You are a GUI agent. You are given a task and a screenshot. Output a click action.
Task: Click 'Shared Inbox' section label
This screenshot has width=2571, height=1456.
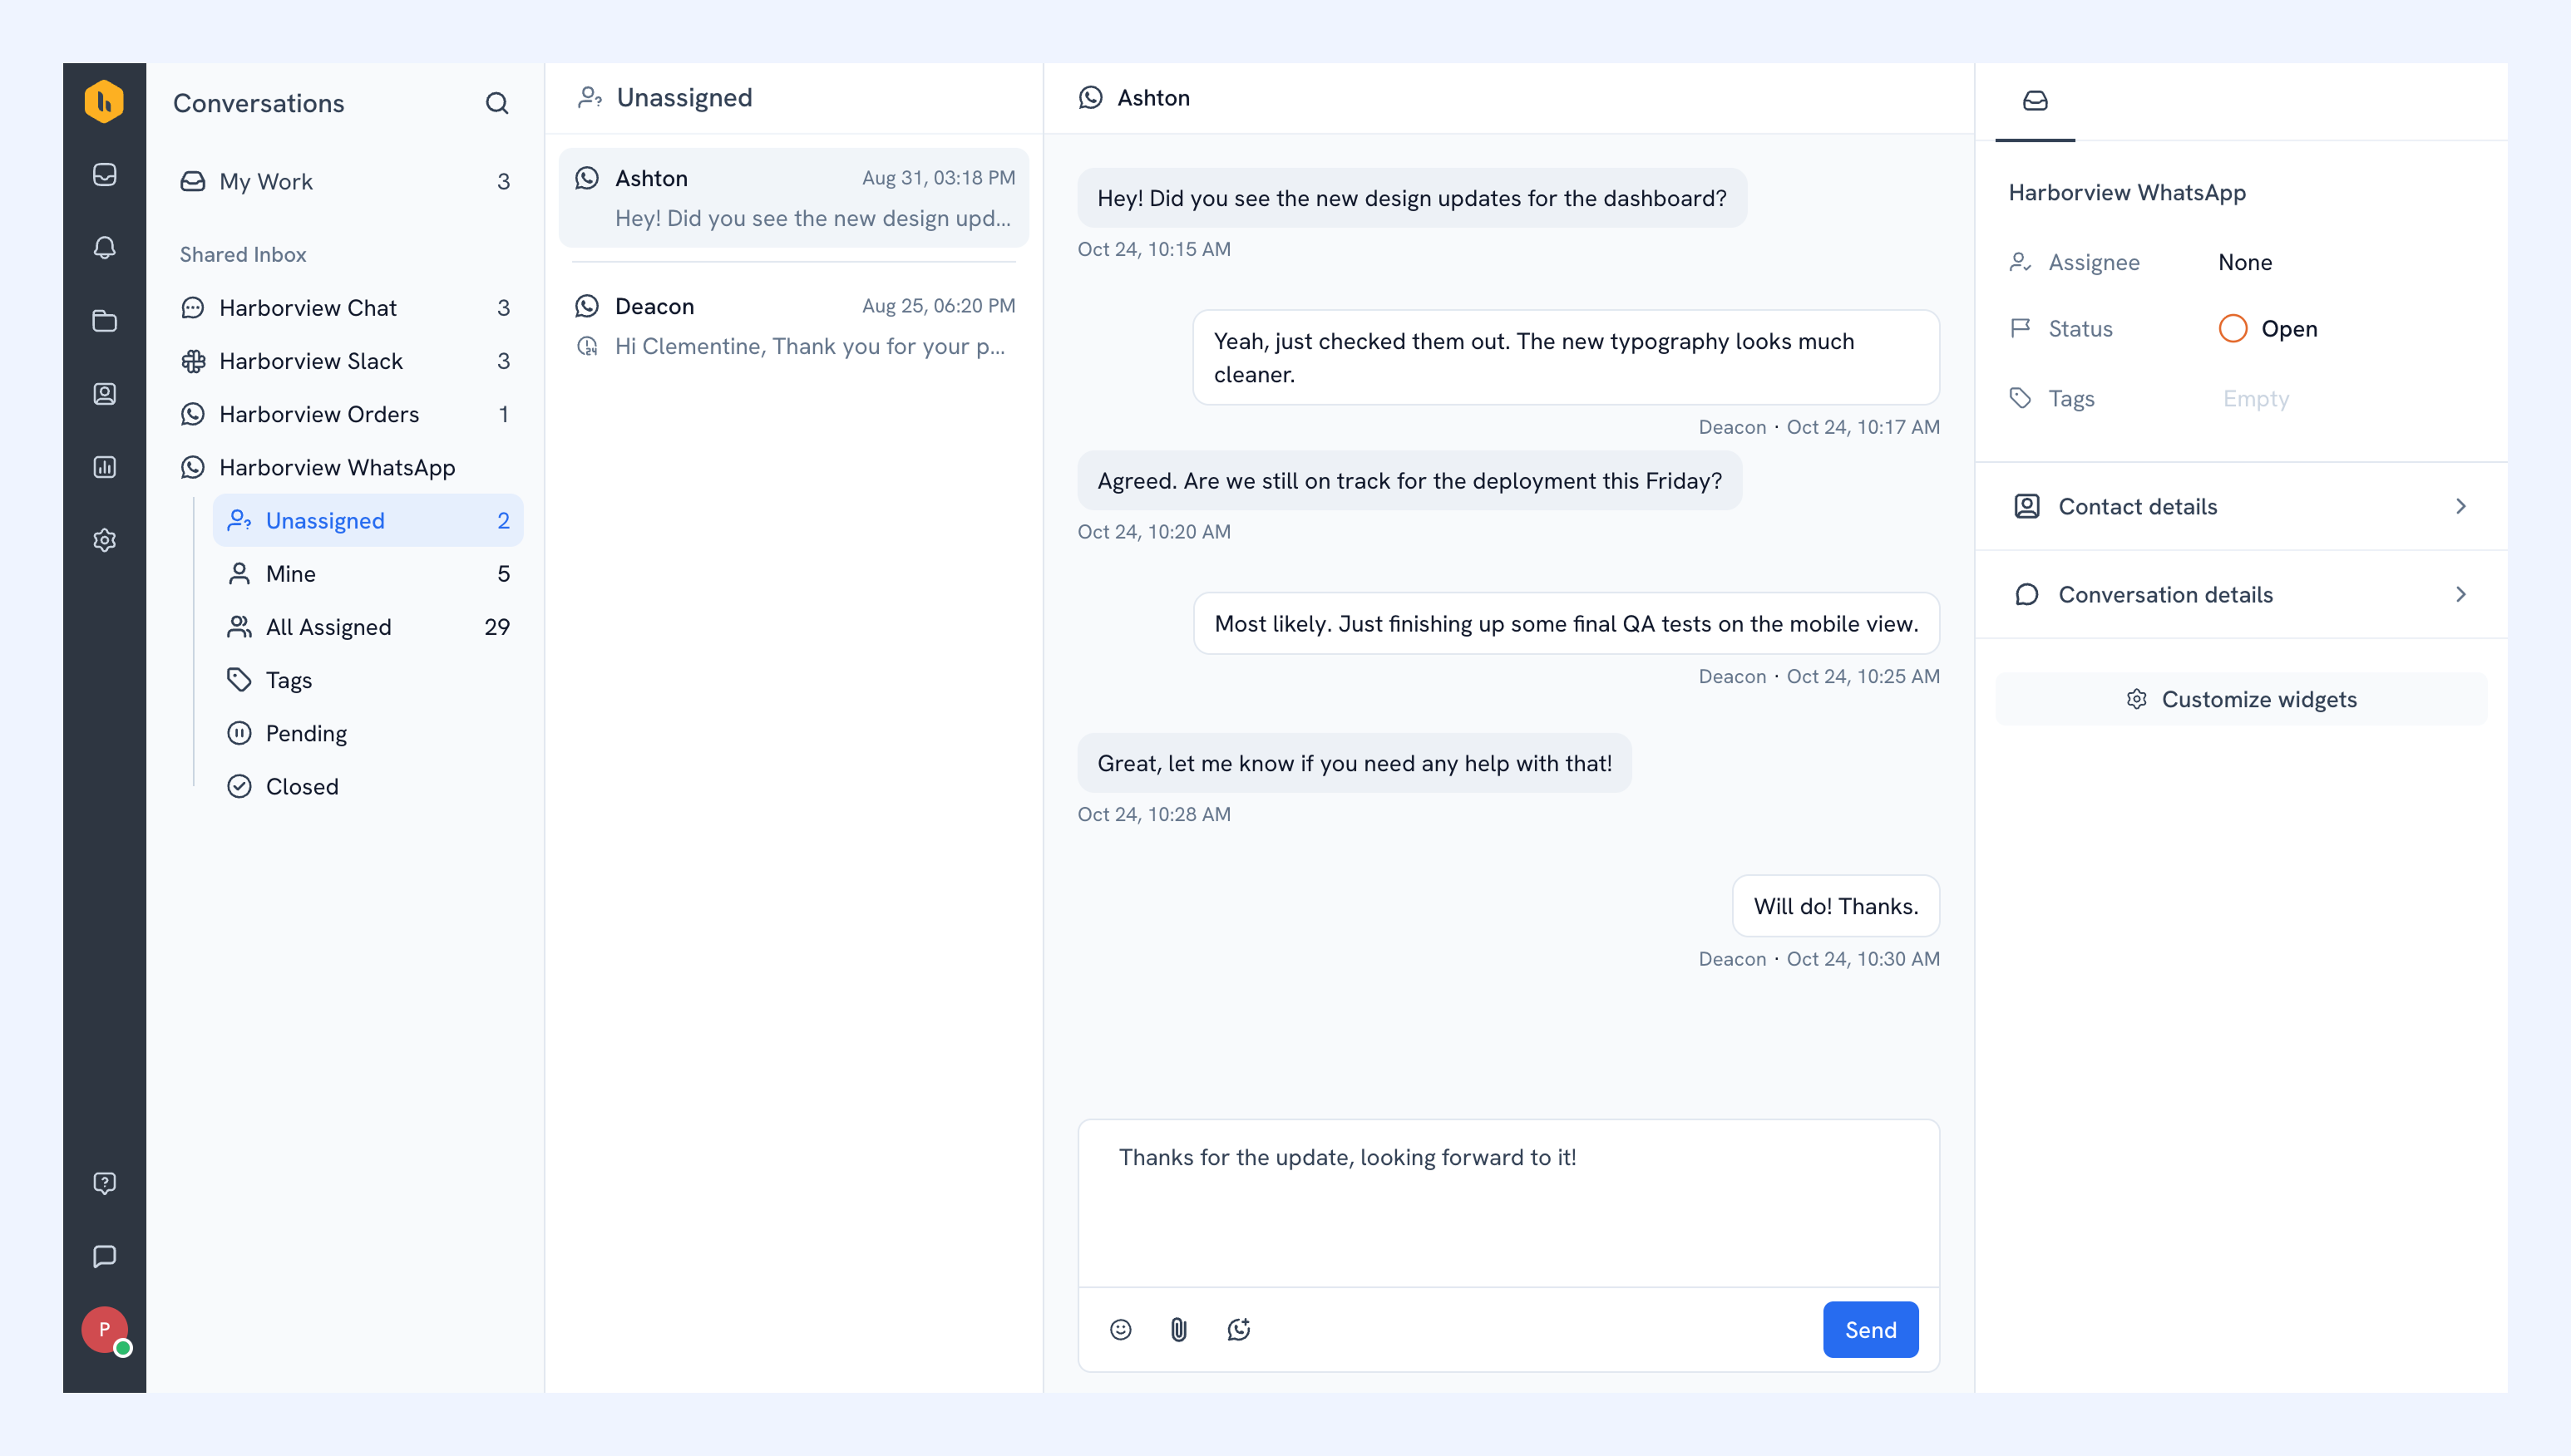[243, 254]
